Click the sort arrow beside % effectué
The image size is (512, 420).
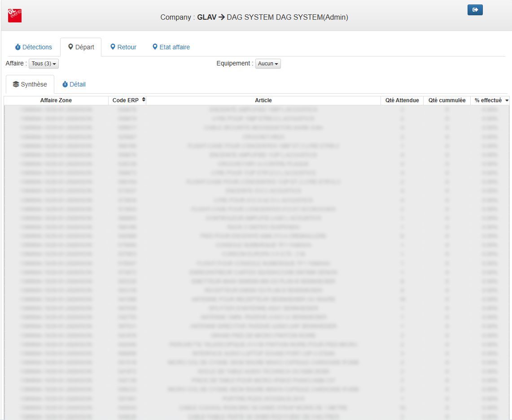[x=507, y=101]
